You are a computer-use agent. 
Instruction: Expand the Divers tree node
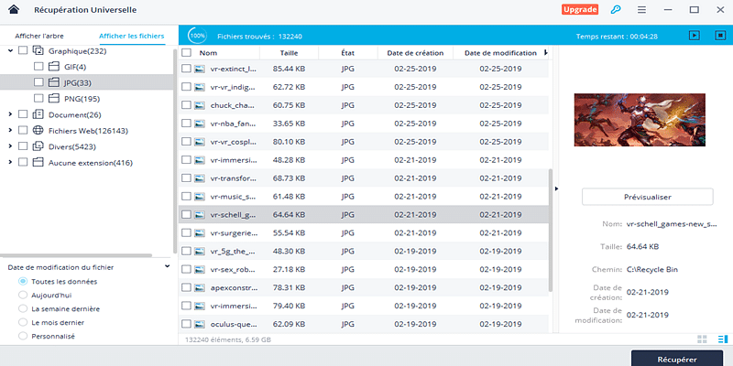pos(10,146)
